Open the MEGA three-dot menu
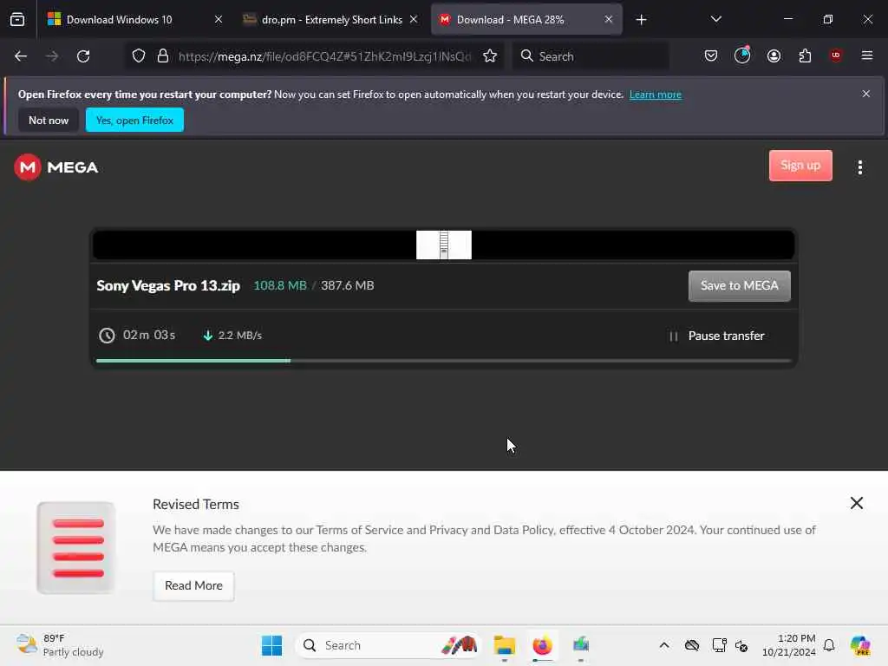The width and height of the screenshot is (888, 666). [859, 167]
